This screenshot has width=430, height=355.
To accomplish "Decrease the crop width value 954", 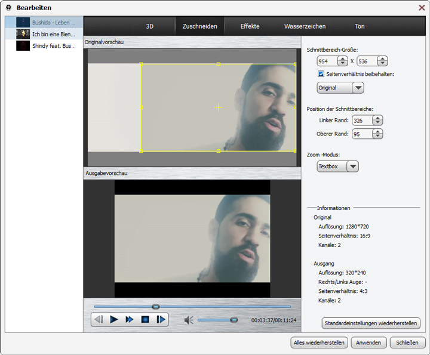I will pos(343,64).
